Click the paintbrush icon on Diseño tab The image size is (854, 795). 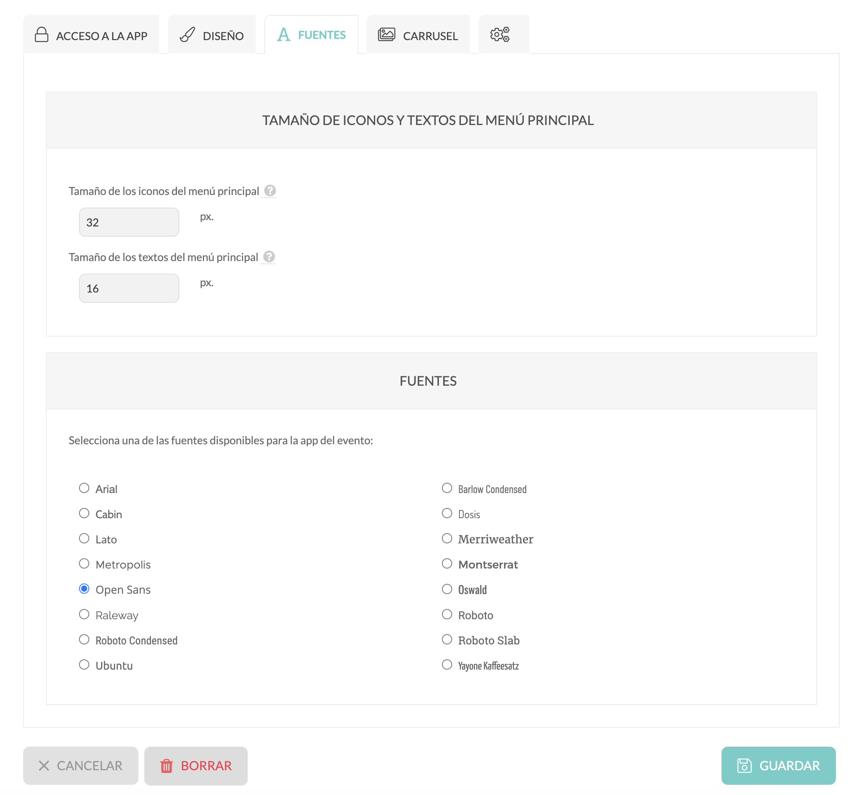pos(187,34)
